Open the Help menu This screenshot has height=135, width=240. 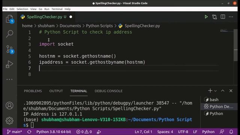[67, 9]
